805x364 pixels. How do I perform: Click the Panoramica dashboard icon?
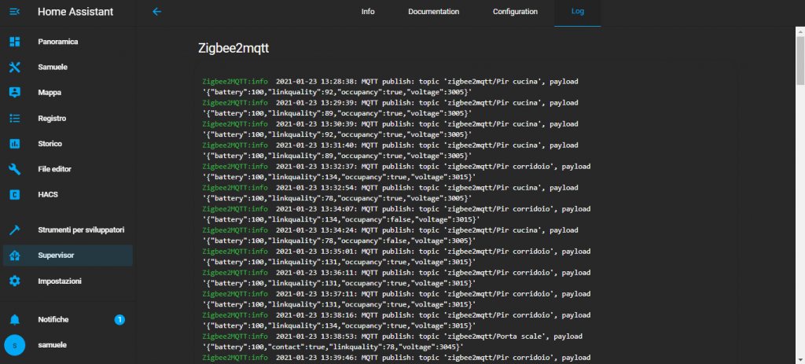14,42
